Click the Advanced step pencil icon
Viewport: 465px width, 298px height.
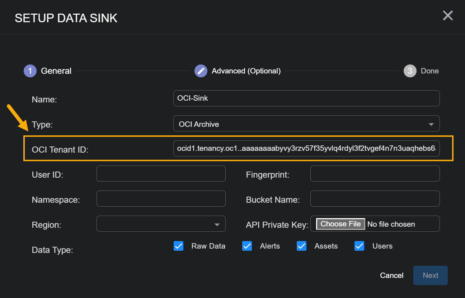click(201, 71)
